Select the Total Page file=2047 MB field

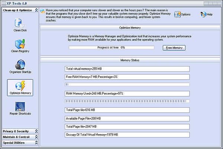point(127,127)
